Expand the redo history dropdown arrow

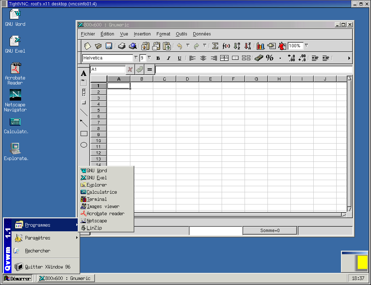coord(205,45)
